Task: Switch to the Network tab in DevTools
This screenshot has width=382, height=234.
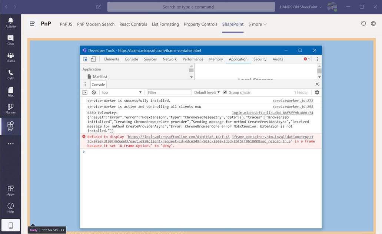Action: point(170,59)
